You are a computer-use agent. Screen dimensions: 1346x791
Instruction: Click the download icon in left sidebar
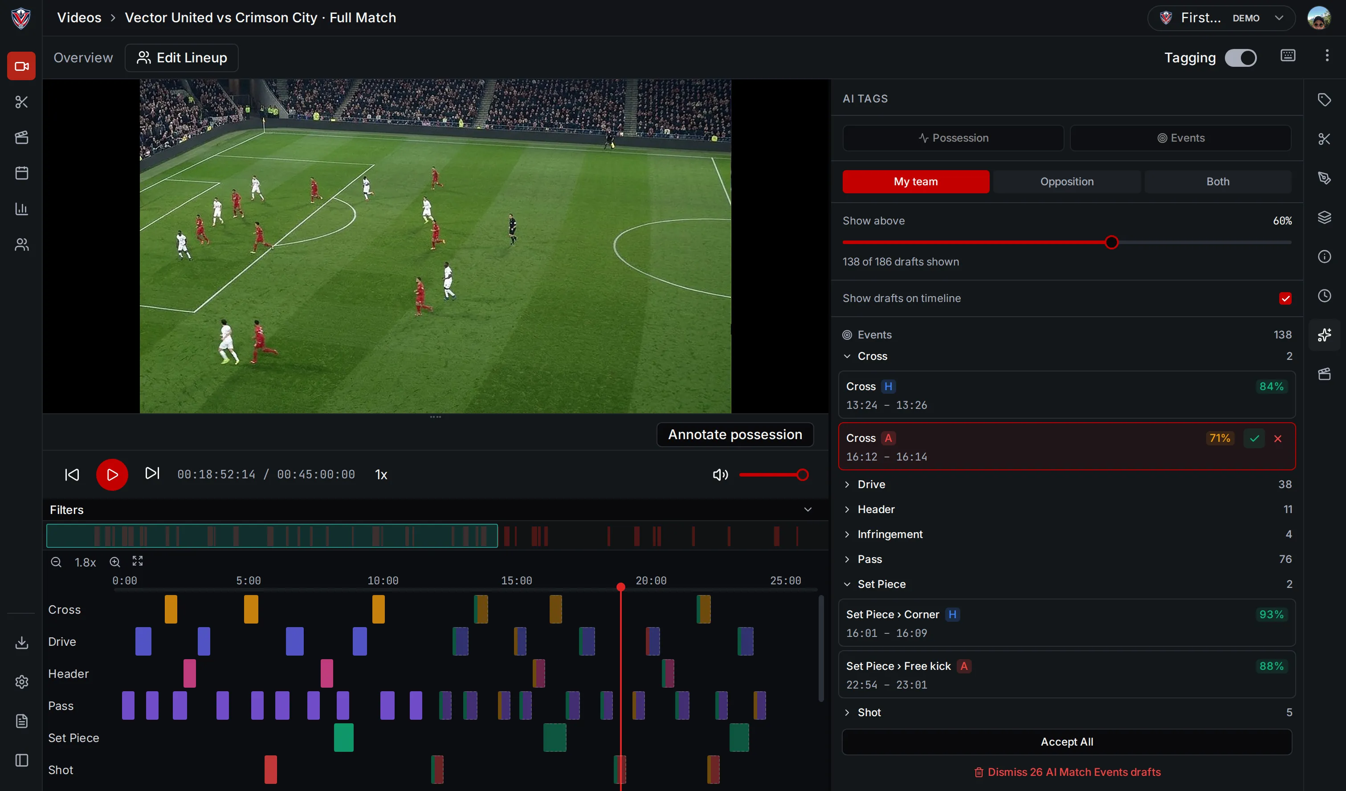tap(21, 643)
